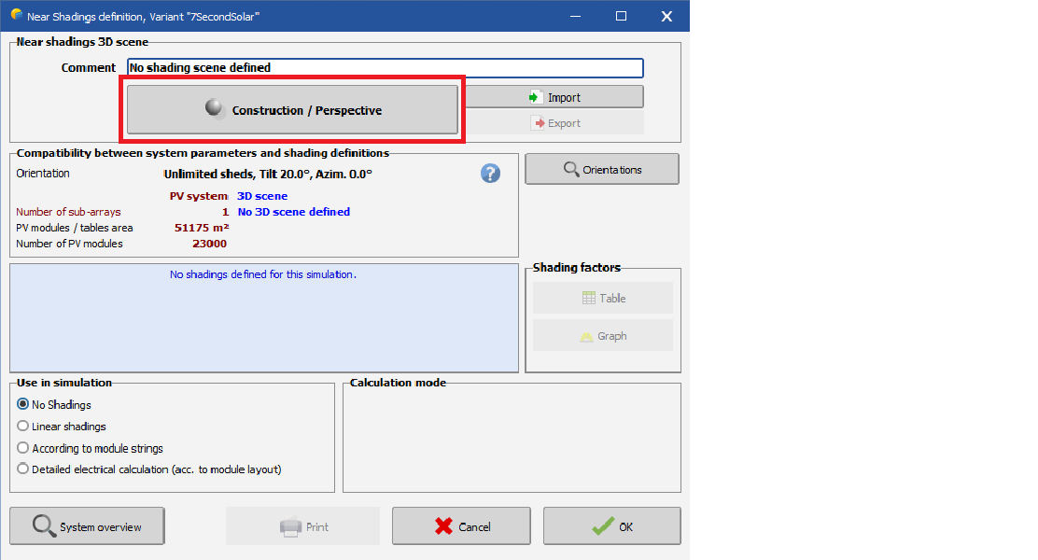Click the Comment text field
This screenshot has height=560, width=1038.
pos(385,68)
